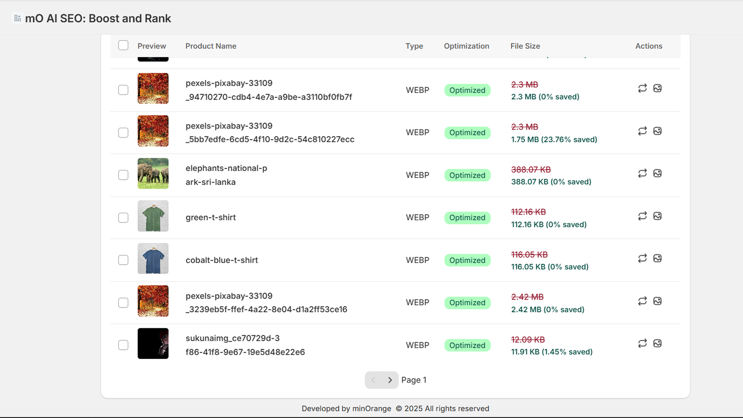This screenshot has height=418, width=743.
Task: Open the image preview icon for cobalt-blue-t-shirt
Action: coord(658,258)
